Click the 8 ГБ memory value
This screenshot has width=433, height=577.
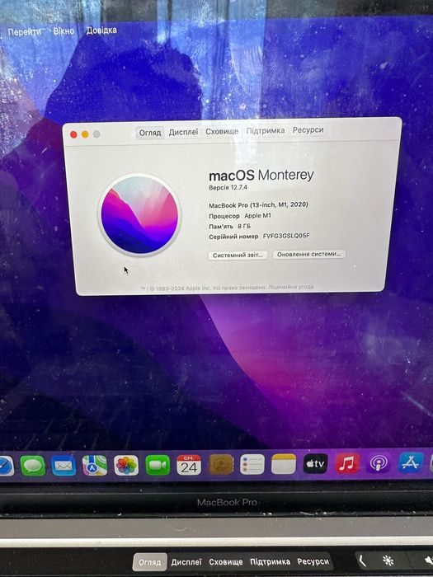(244, 226)
